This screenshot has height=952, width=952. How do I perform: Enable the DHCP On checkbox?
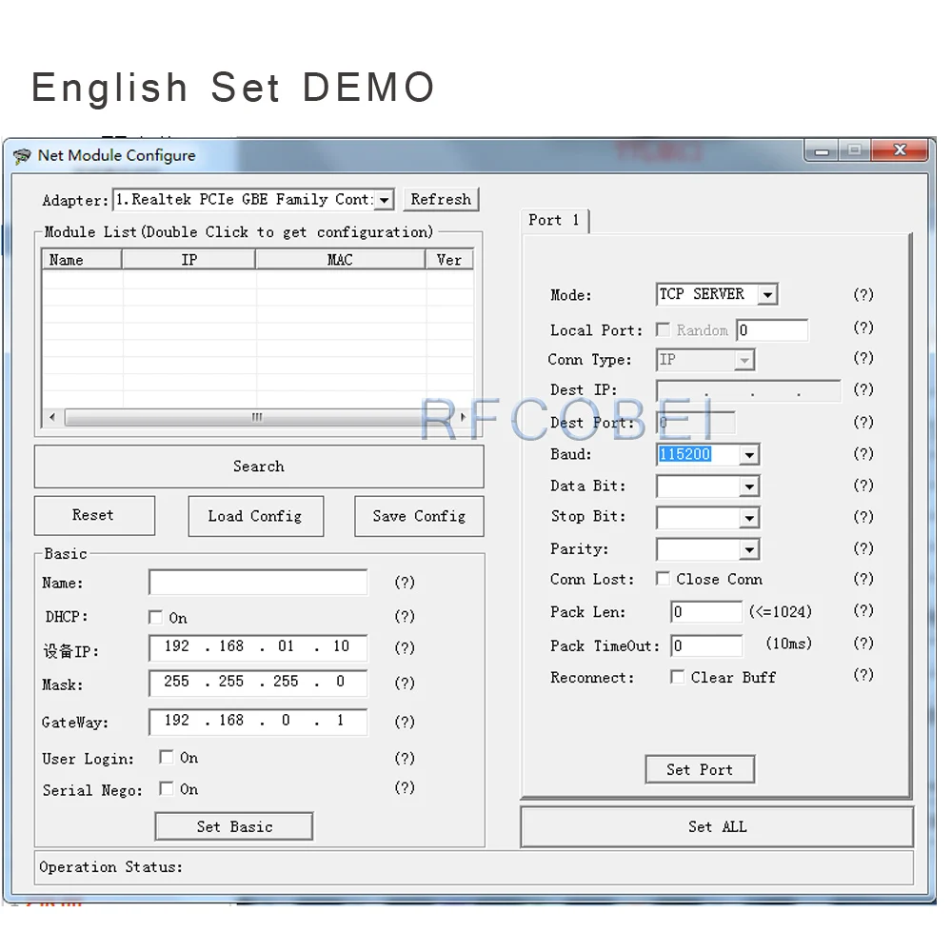[156, 617]
